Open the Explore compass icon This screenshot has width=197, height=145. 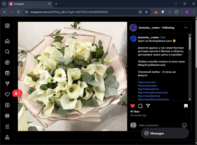pyautogui.click(x=7, y=62)
